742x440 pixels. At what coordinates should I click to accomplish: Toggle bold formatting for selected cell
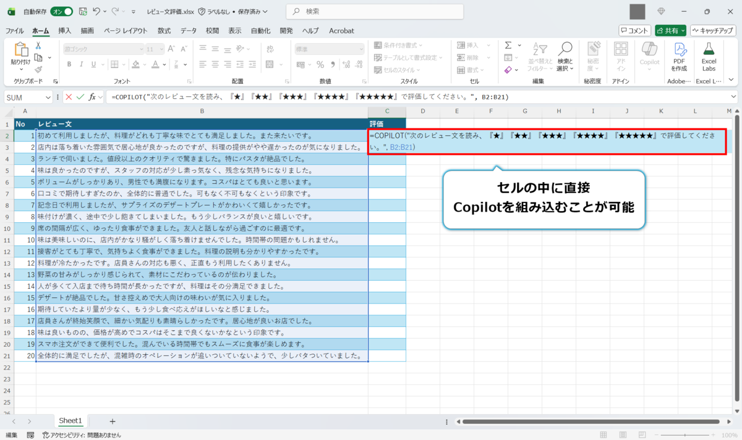click(x=69, y=64)
